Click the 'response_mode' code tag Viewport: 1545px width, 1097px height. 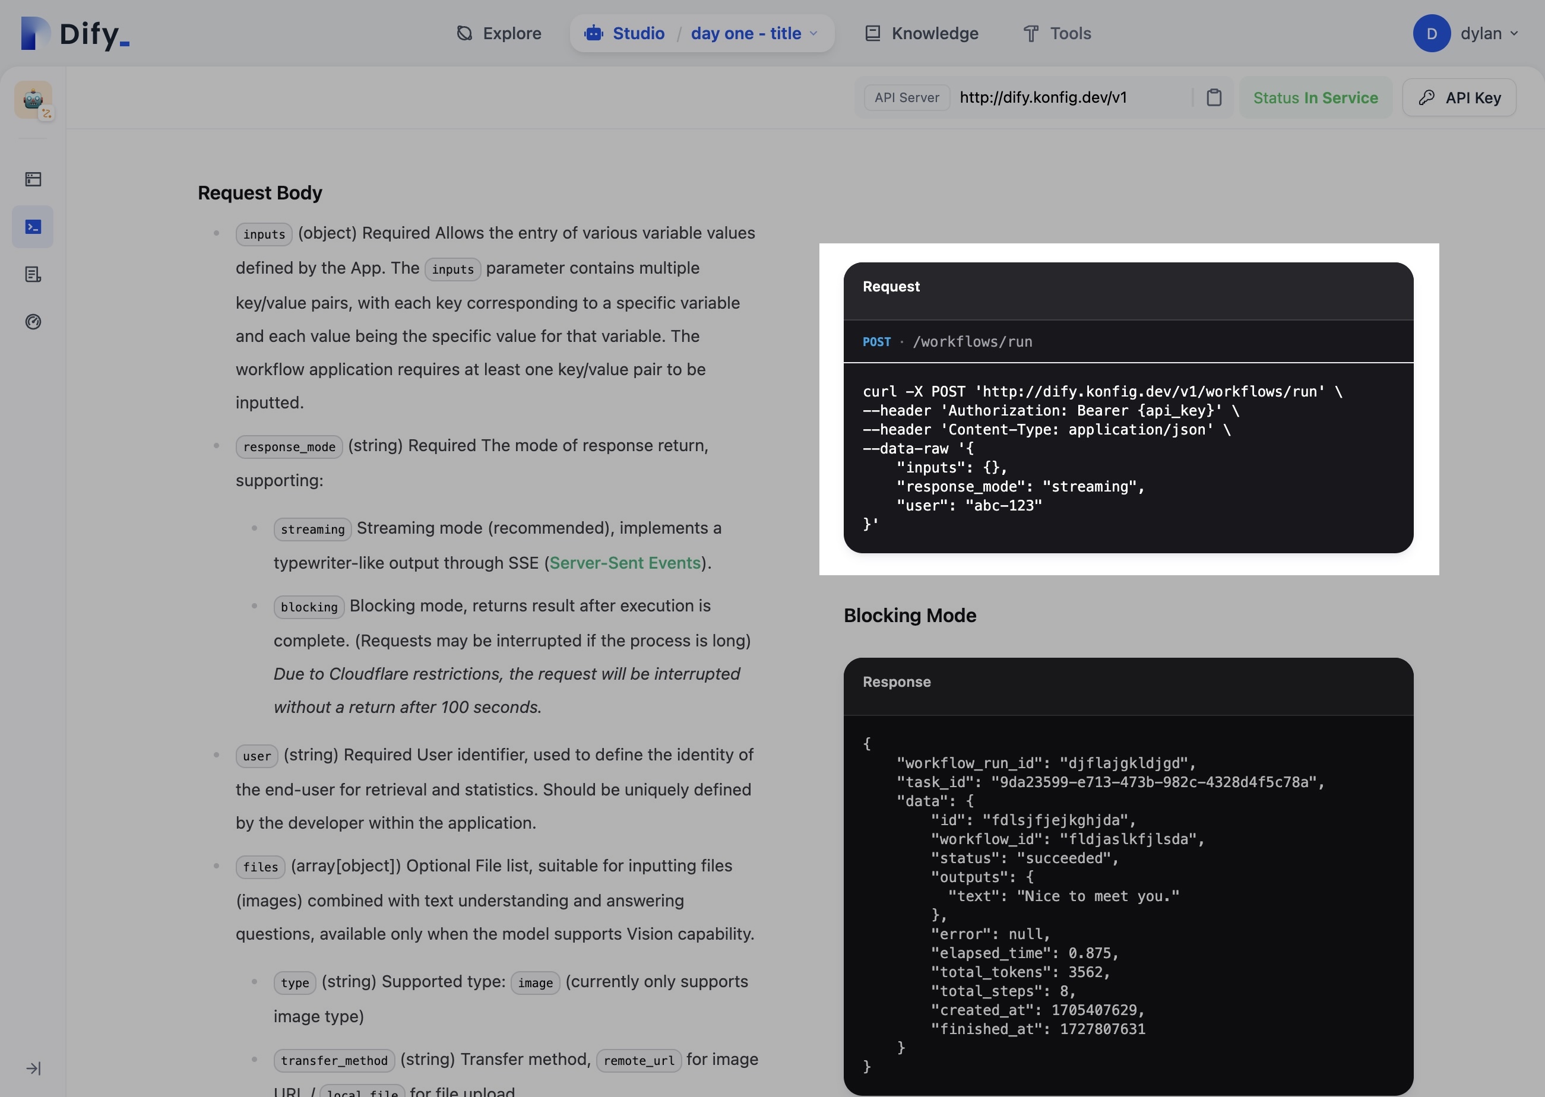click(289, 446)
